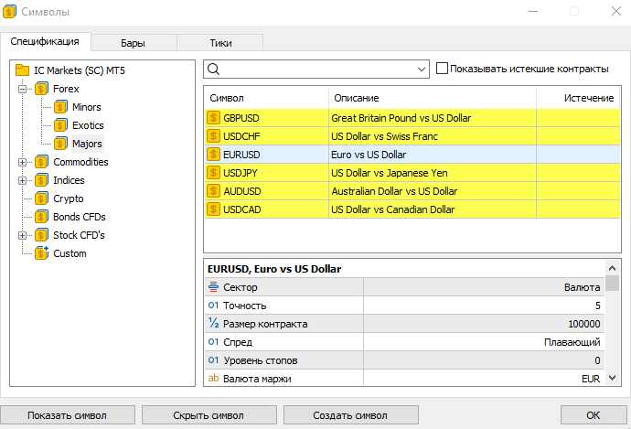Click the Плавающий spread value

(x=572, y=342)
